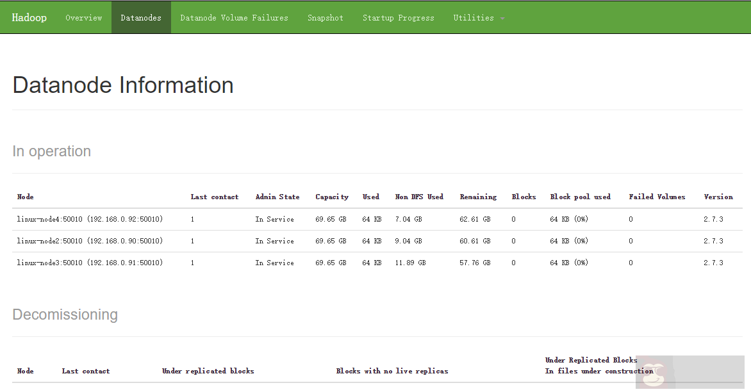Open the Overview tab
The height and width of the screenshot is (392, 751).
pos(84,18)
